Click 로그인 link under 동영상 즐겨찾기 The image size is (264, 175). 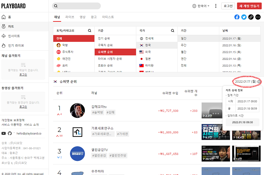(x=23, y=107)
